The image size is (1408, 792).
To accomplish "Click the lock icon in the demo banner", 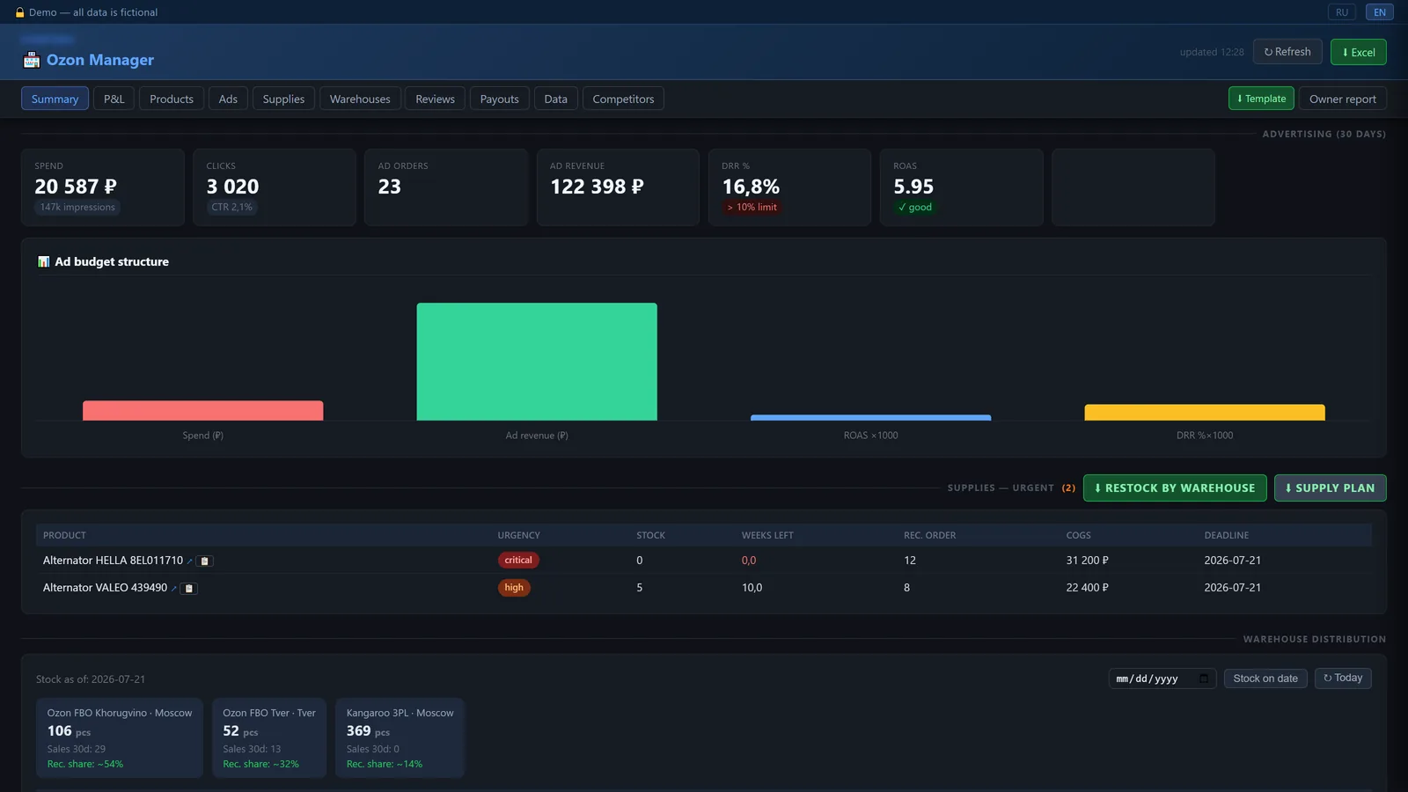I will (x=20, y=12).
